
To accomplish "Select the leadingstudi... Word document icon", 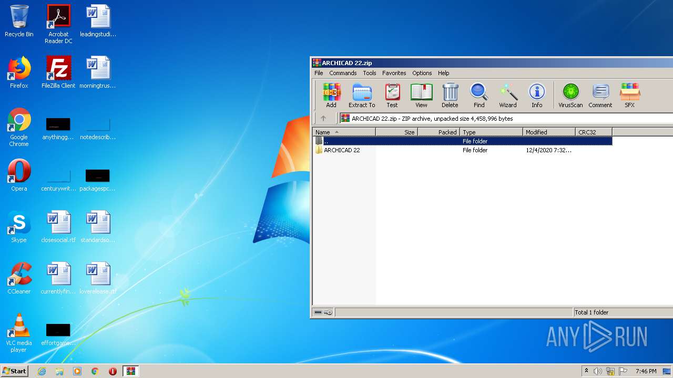I will click(x=98, y=22).
